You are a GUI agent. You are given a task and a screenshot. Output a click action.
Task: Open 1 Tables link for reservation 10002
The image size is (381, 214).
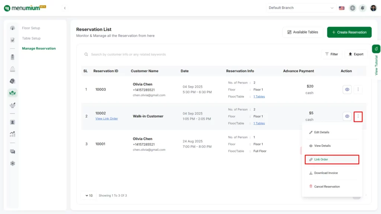coord(259,123)
